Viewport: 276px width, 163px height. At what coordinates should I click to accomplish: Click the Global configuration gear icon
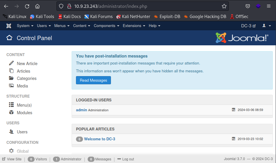click(x=11, y=151)
